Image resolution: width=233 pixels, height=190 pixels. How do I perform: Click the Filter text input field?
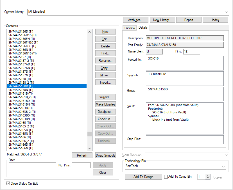point(32,165)
